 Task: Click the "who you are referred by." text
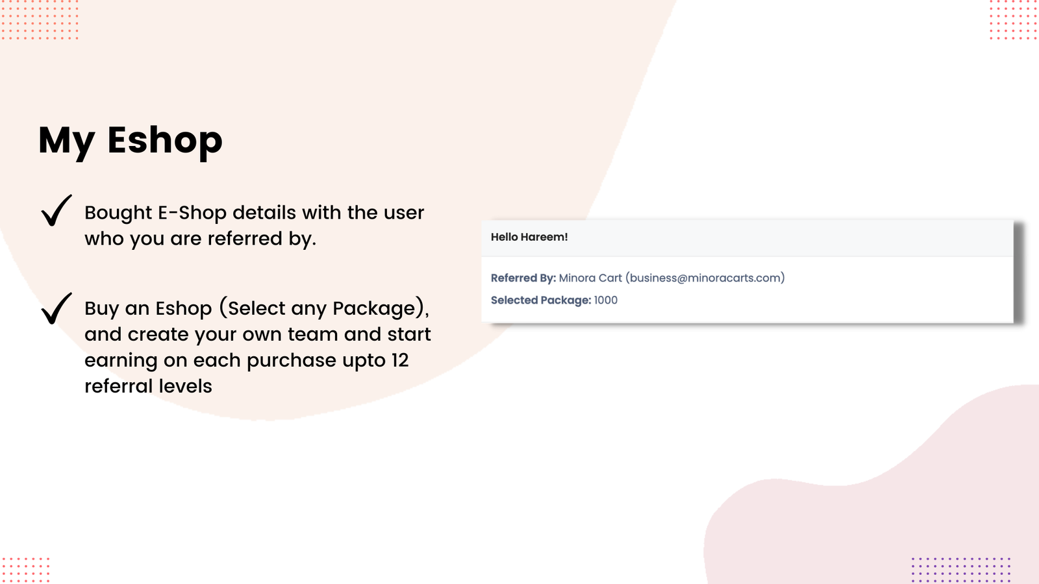[200, 239]
